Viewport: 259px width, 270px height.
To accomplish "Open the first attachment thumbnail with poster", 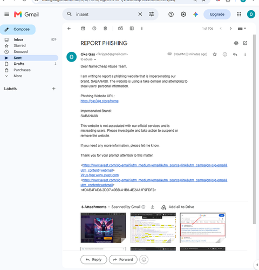I will [x=103, y=228].
